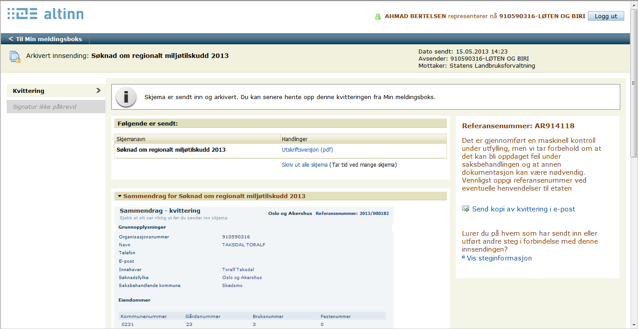This screenshot has width=638, height=329.
Task: Open the Utskriftsversjon (pdf) link
Action: coord(307,150)
